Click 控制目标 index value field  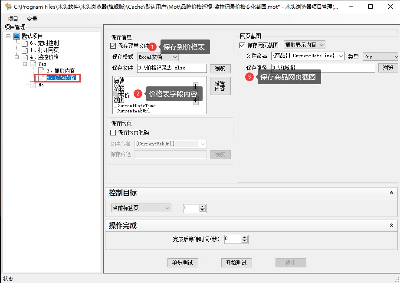(x=191, y=208)
